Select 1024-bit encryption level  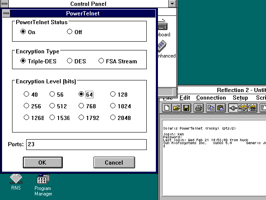[x=121, y=106]
